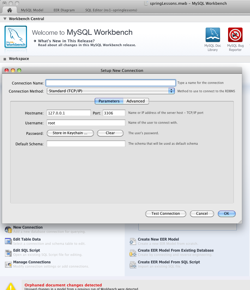Open the MySQL Bug Reporter icon
This screenshot has height=290, width=250.
click(235, 35)
